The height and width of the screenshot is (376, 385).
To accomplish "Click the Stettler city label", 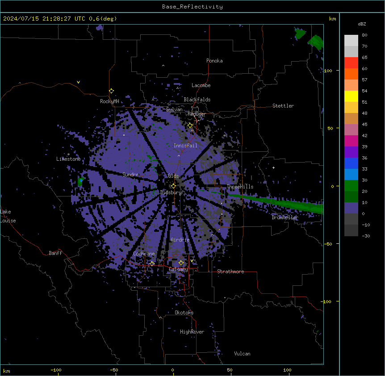I will [283, 106].
